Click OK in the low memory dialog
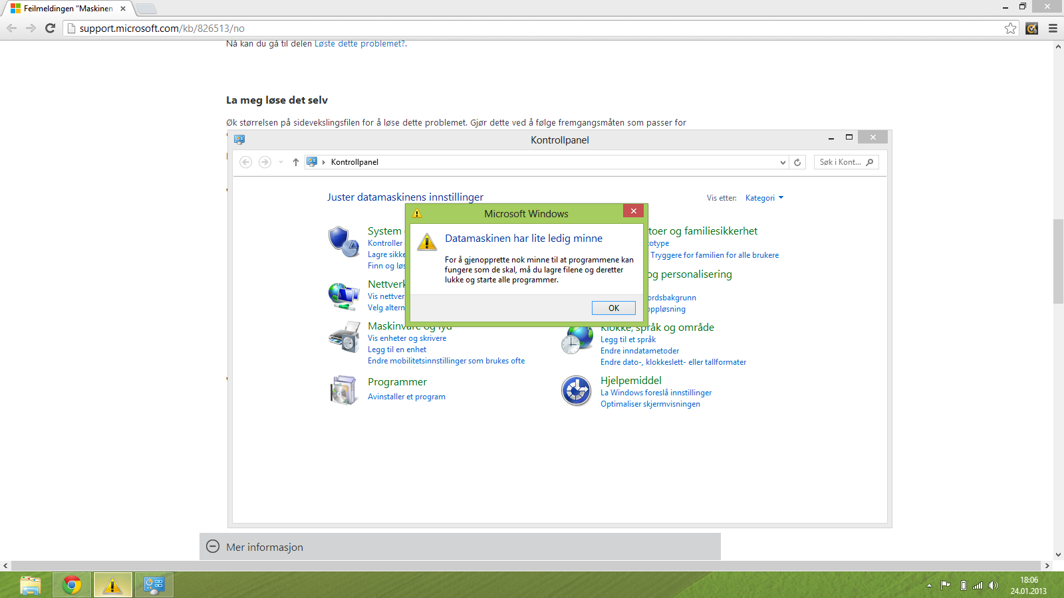 point(614,308)
